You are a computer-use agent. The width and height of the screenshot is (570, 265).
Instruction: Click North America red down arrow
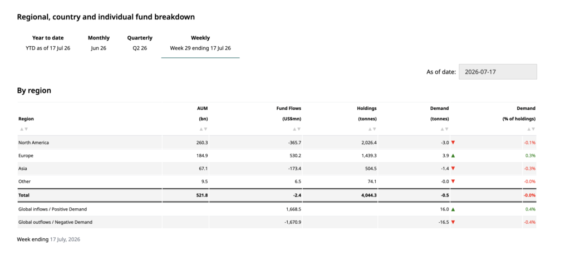[453, 143]
